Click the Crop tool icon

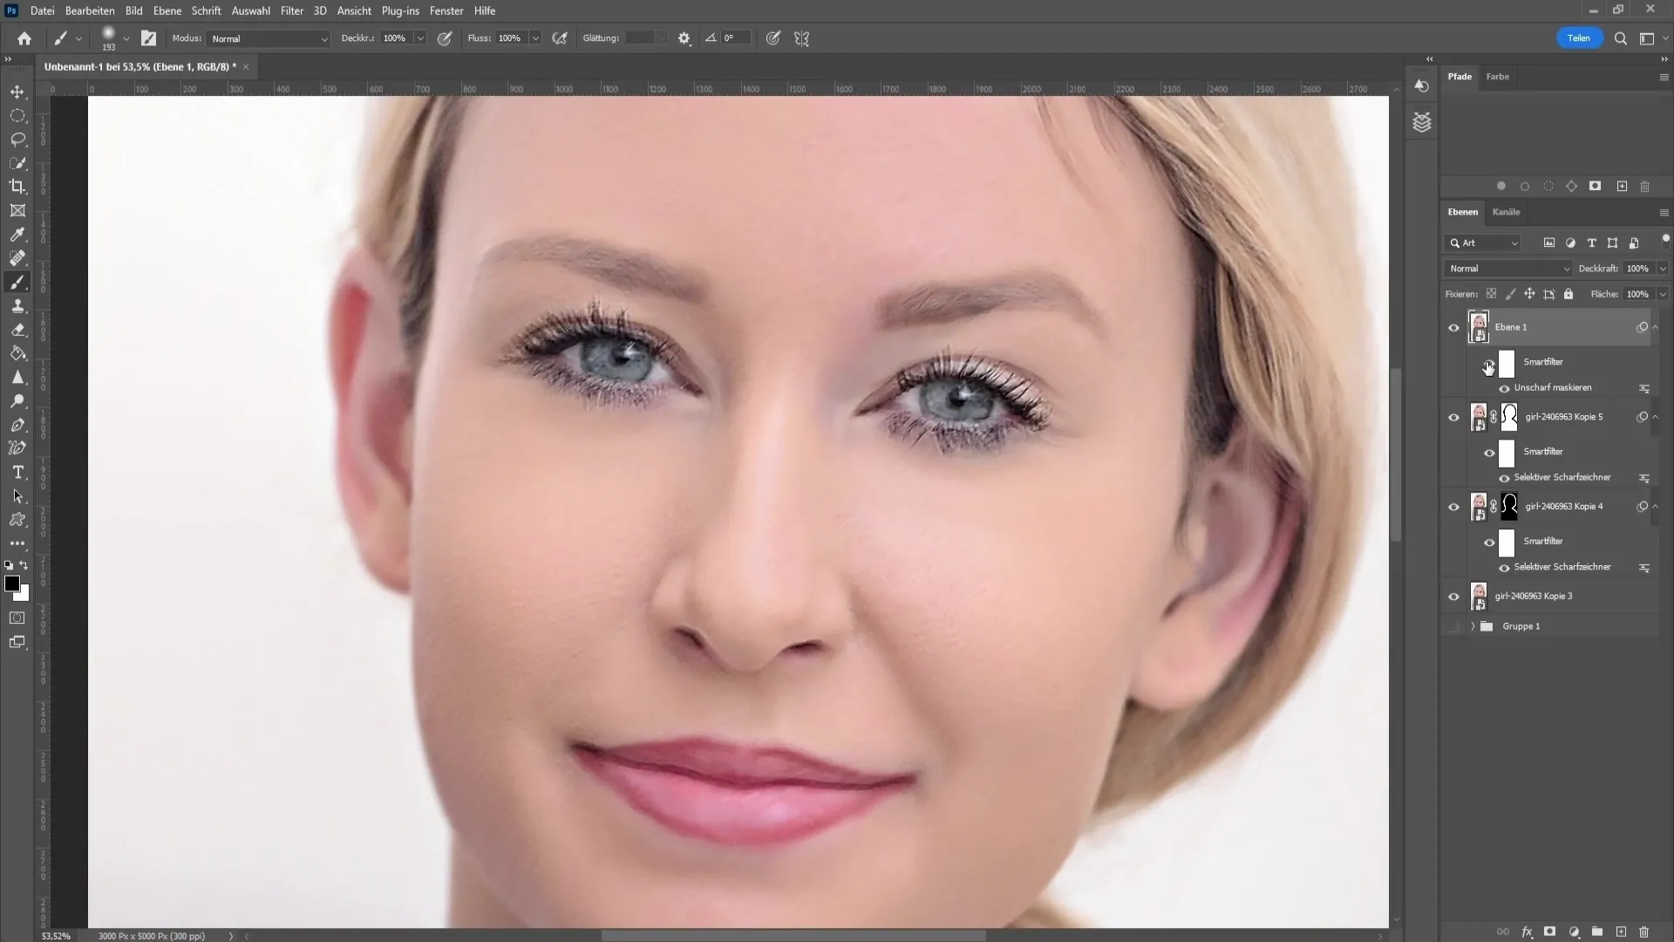tap(17, 188)
